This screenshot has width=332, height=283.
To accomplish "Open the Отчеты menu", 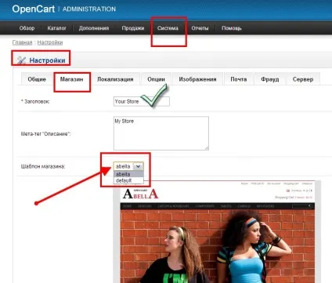I will point(200,28).
